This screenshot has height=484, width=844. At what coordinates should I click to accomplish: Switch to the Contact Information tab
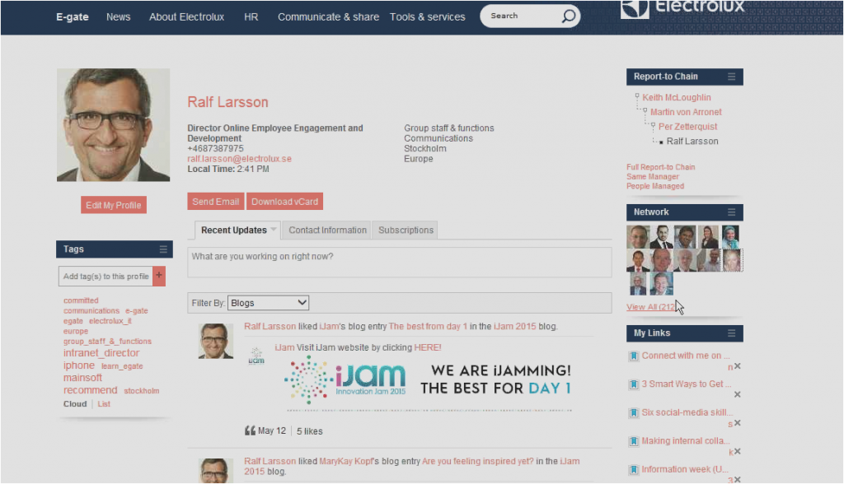[x=327, y=230]
